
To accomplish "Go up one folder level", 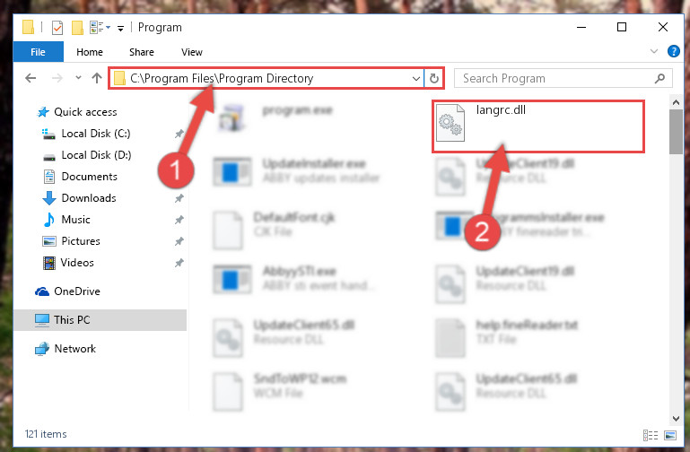I will (x=97, y=78).
